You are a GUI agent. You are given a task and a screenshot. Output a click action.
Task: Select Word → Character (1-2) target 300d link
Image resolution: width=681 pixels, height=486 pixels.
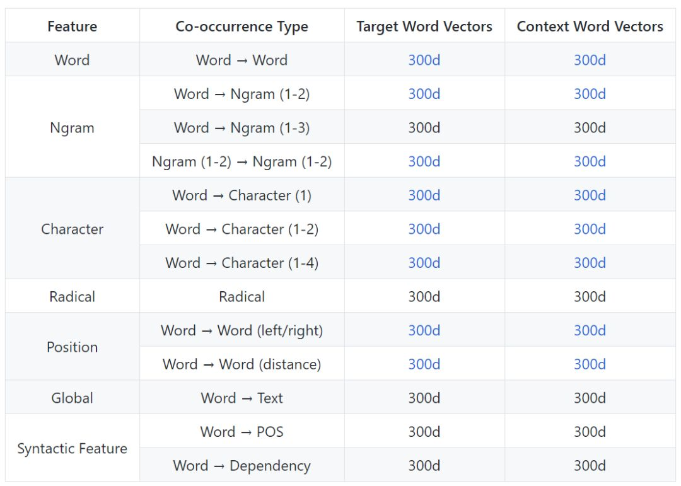pos(424,229)
